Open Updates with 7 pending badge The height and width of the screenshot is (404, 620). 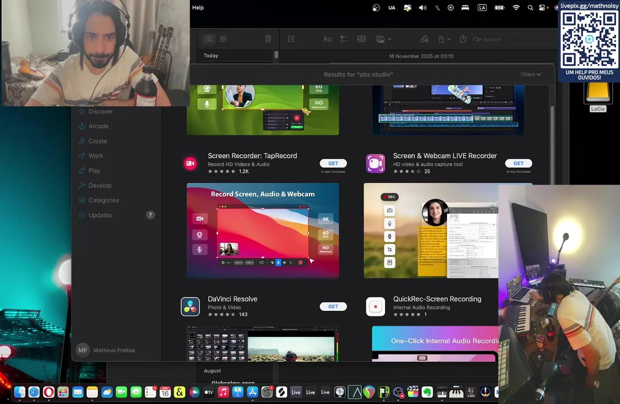coord(116,215)
